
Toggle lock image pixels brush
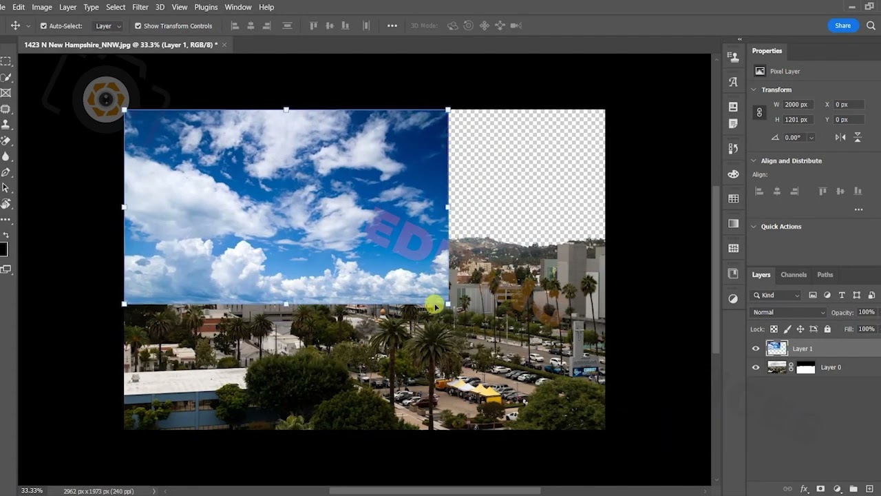pyautogui.click(x=787, y=329)
